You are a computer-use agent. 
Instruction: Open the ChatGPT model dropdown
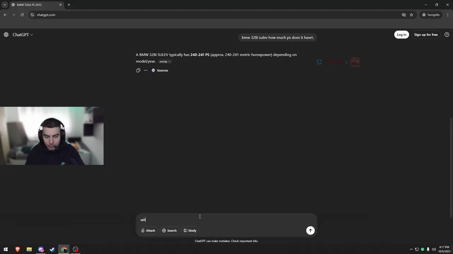(x=23, y=35)
